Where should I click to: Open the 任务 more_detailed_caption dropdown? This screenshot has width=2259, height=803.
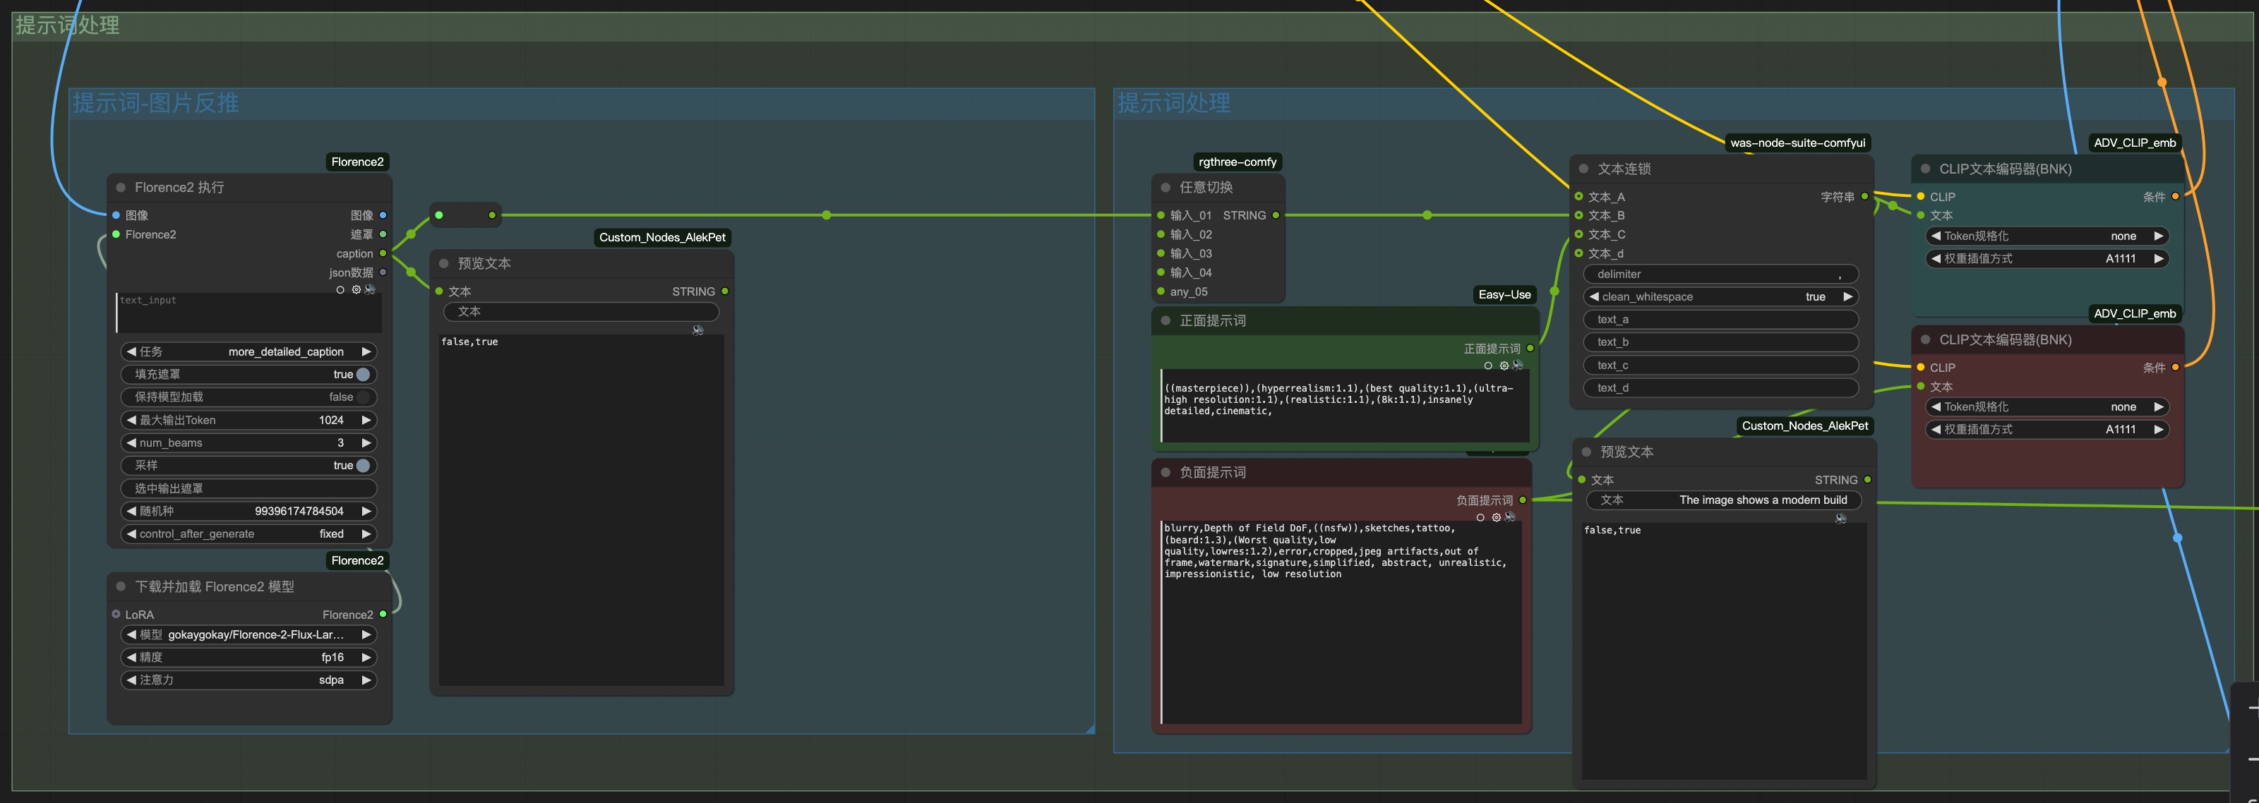(x=249, y=351)
